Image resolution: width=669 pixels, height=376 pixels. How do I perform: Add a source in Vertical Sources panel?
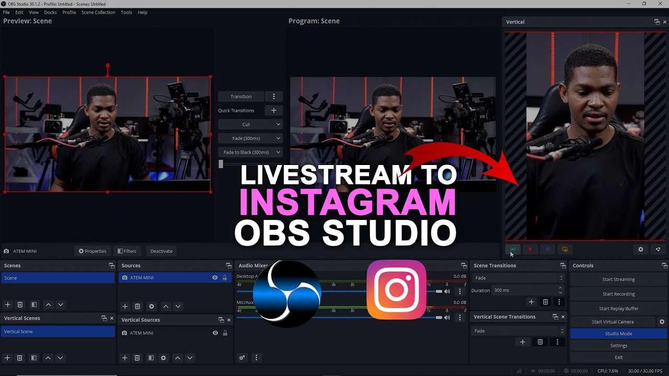pos(125,358)
